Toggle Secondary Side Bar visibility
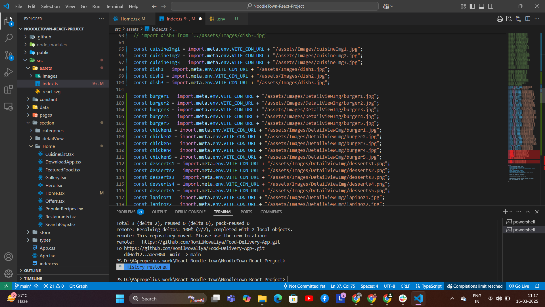 point(491,6)
